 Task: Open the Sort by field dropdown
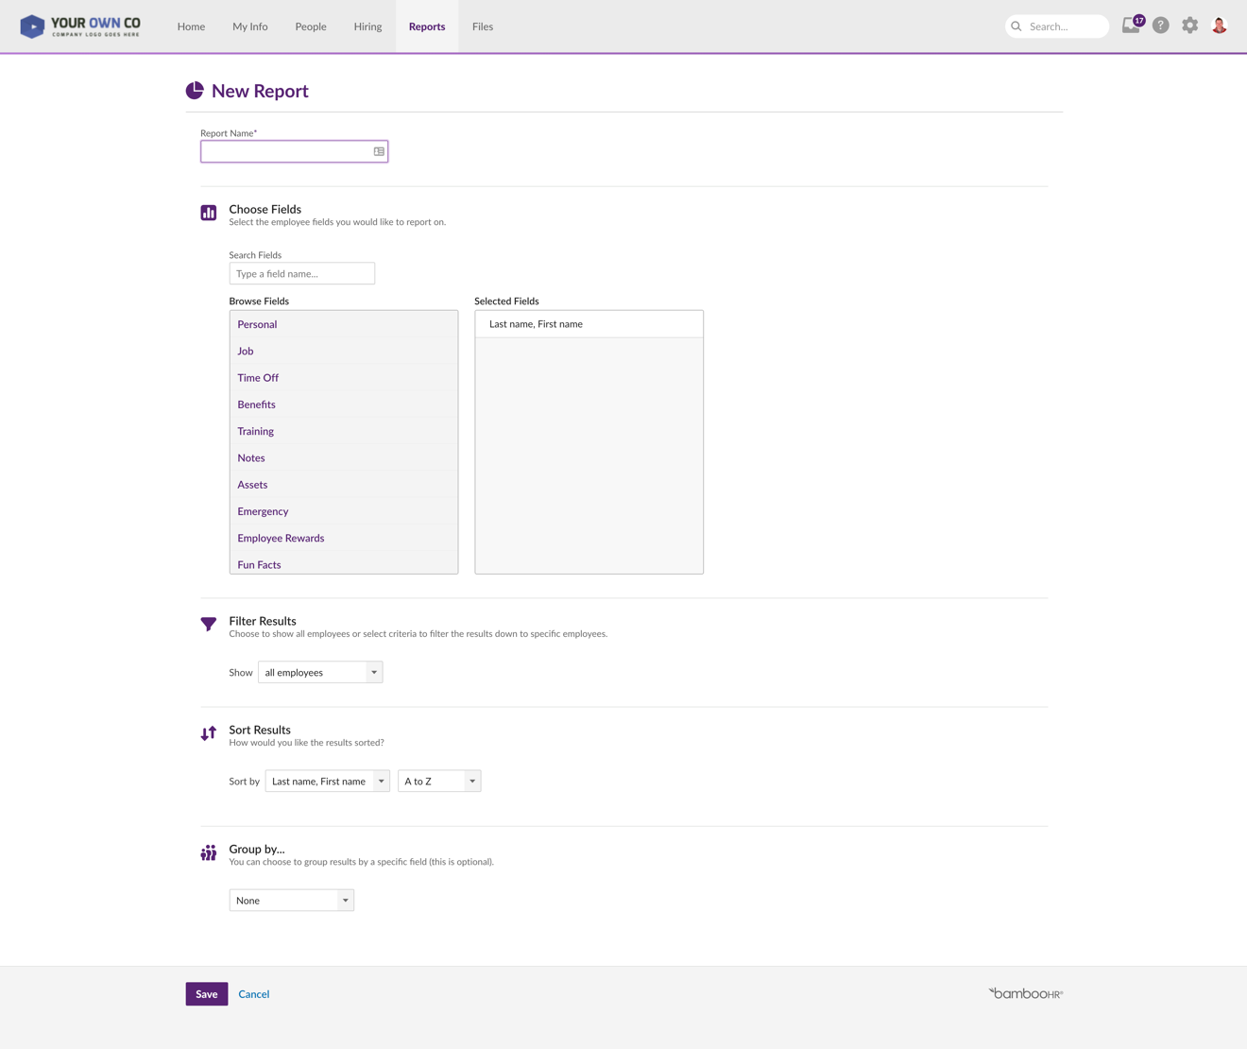pos(328,781)
